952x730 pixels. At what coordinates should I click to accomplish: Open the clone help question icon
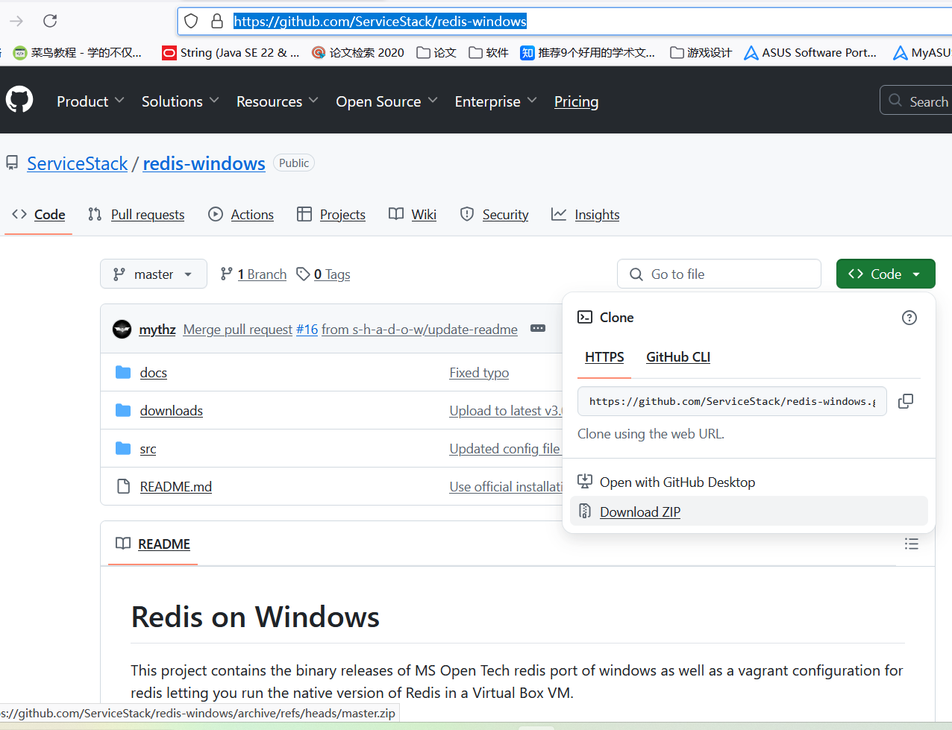[909, 318]
